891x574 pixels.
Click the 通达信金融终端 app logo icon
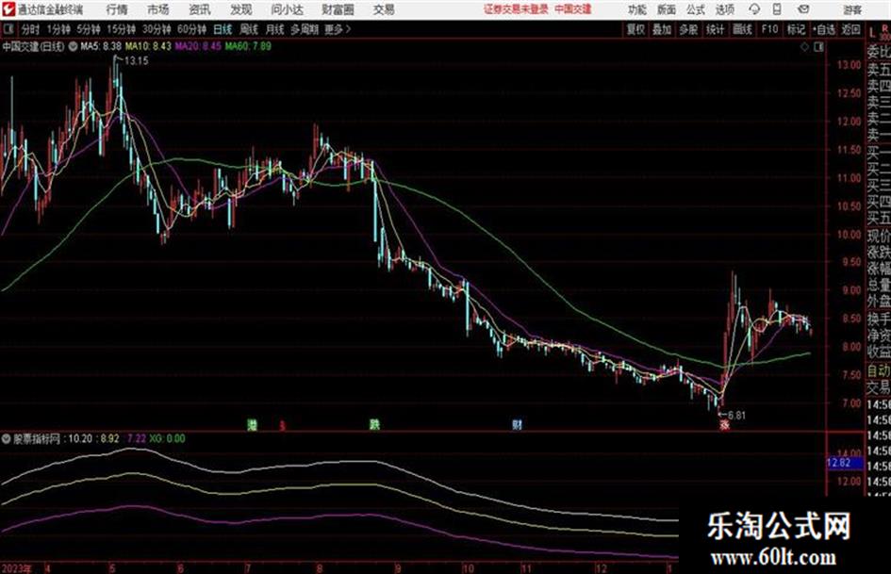[8, 9]
